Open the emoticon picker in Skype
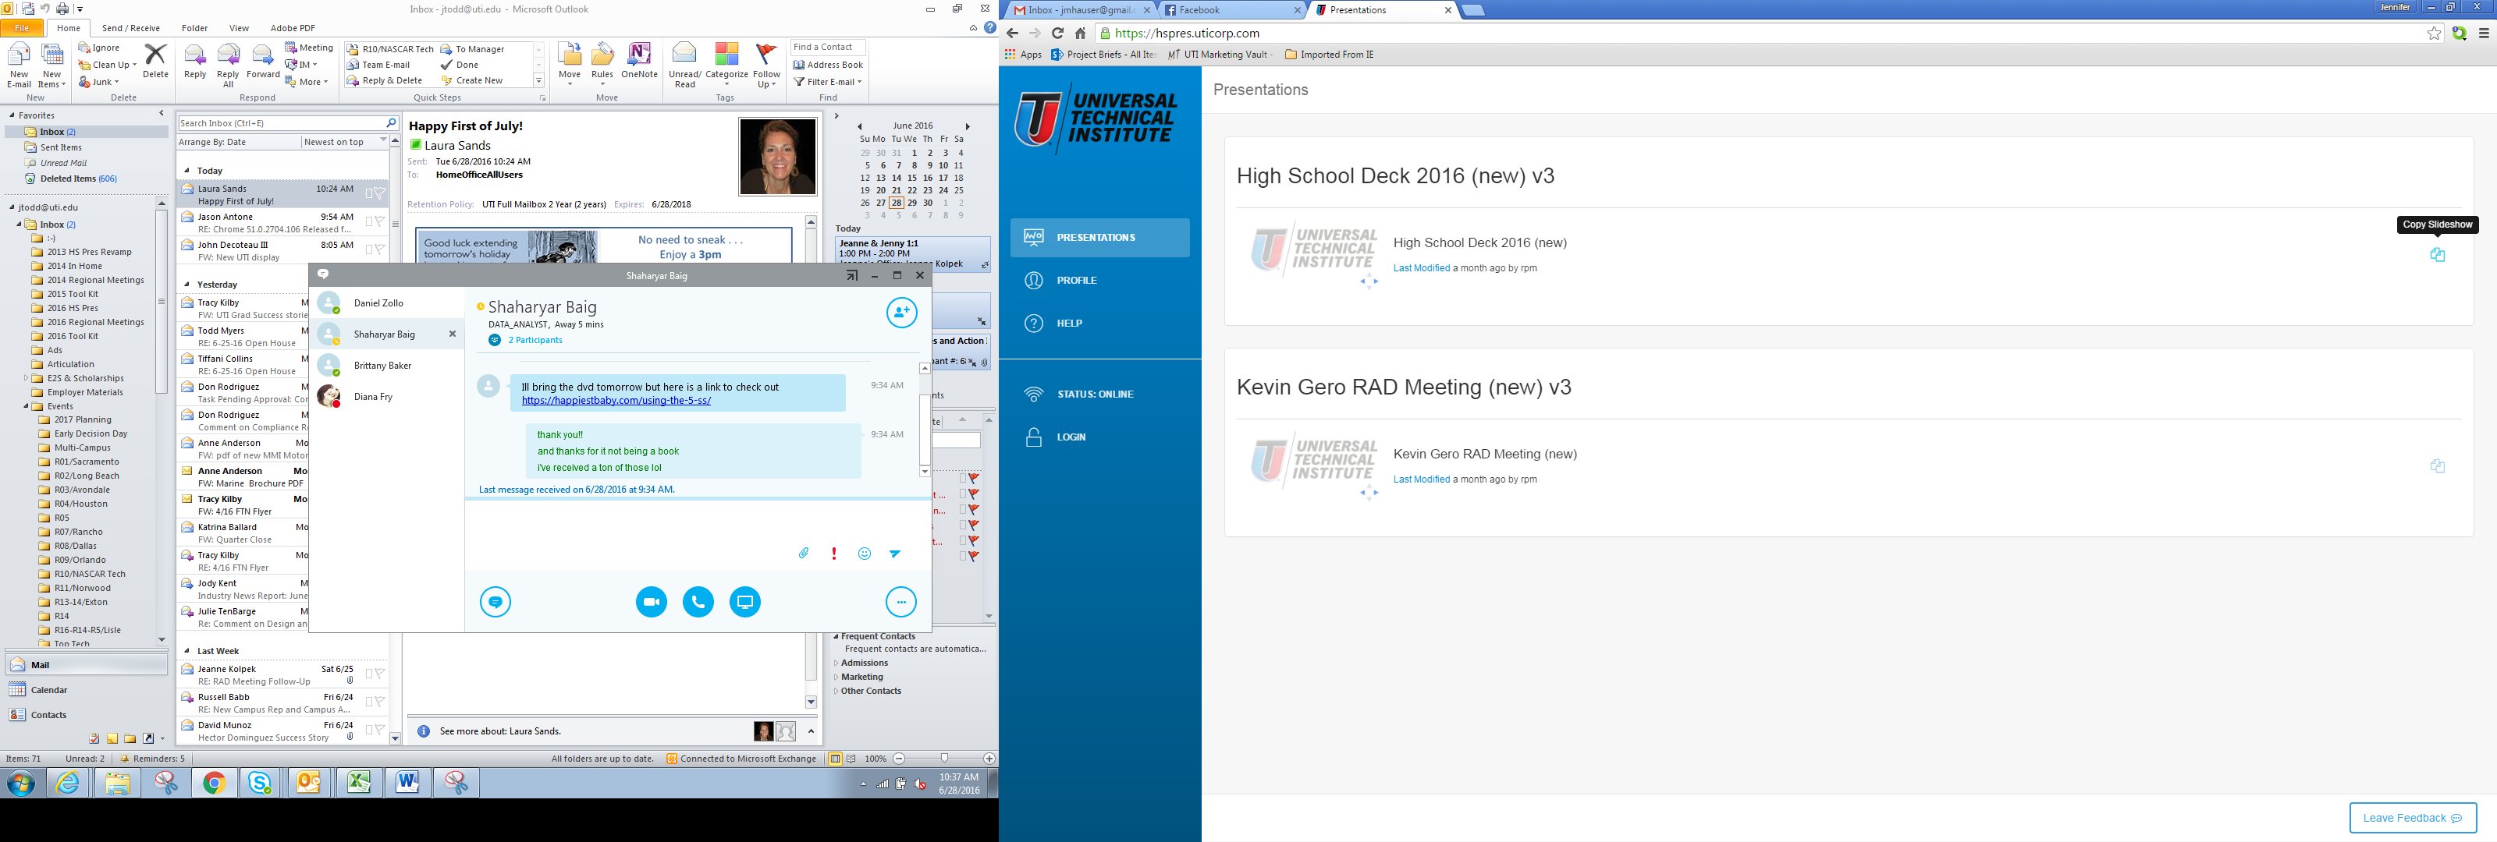The image size is (2497, 842). 865,554
